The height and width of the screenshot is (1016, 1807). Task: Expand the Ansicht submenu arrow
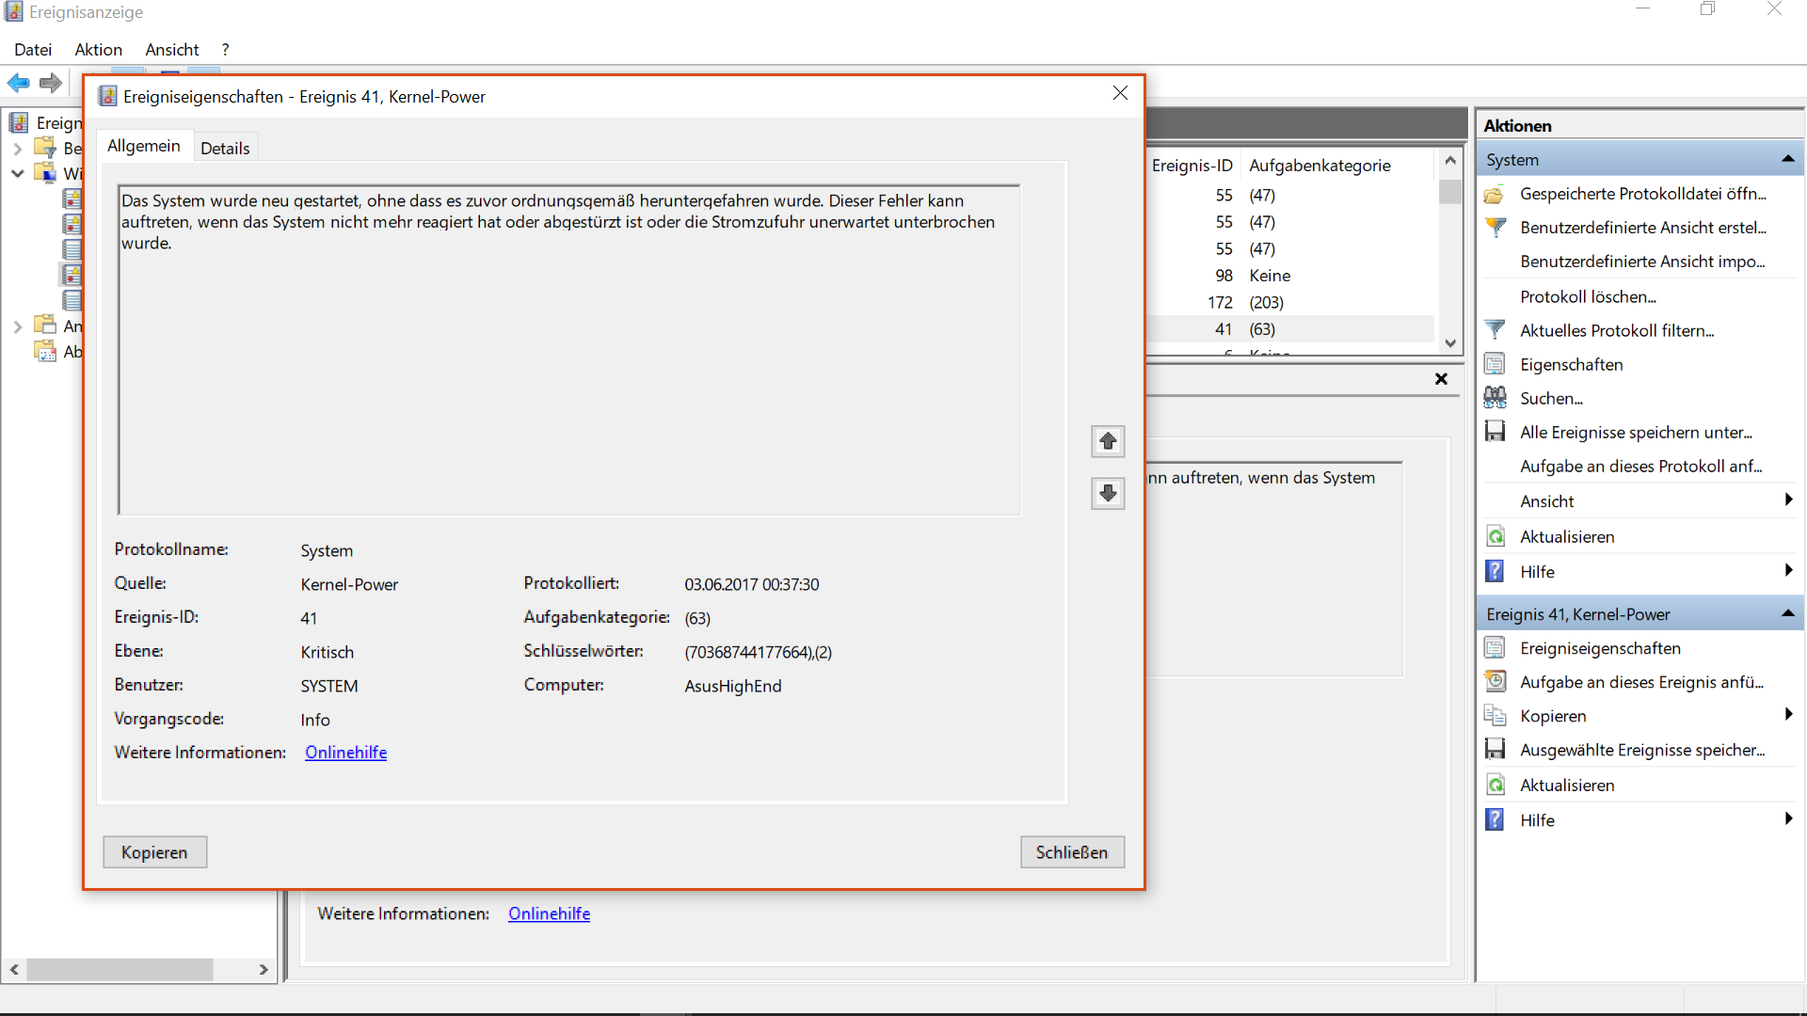click(1788, 500)
